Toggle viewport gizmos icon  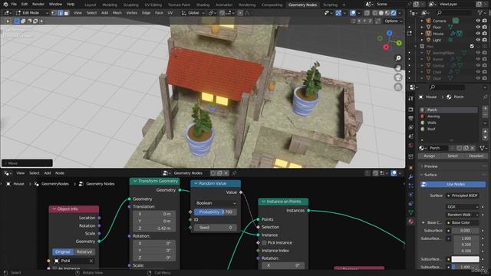pyautogui.click(x=338, y=13)
